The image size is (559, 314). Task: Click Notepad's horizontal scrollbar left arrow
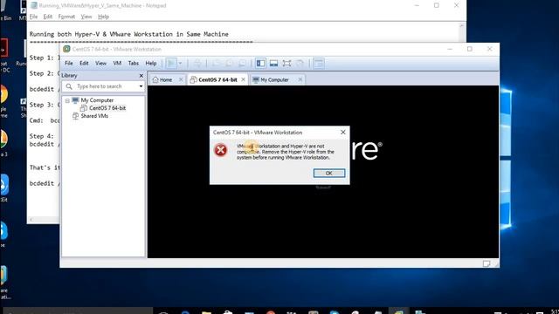[x=31, y=220]
